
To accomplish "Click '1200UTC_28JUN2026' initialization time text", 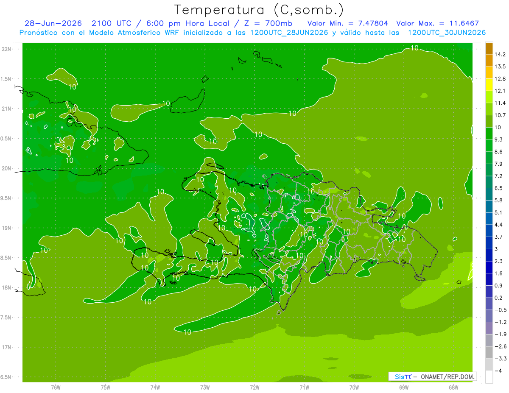I will click(289, 32).
